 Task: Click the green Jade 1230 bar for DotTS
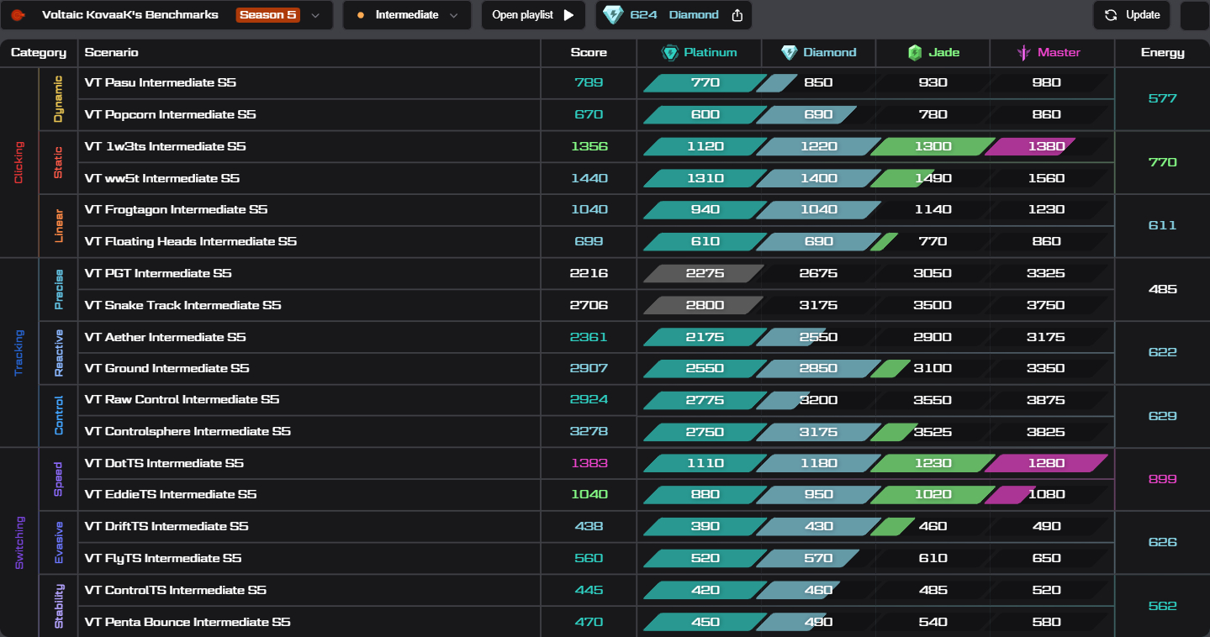933,463
